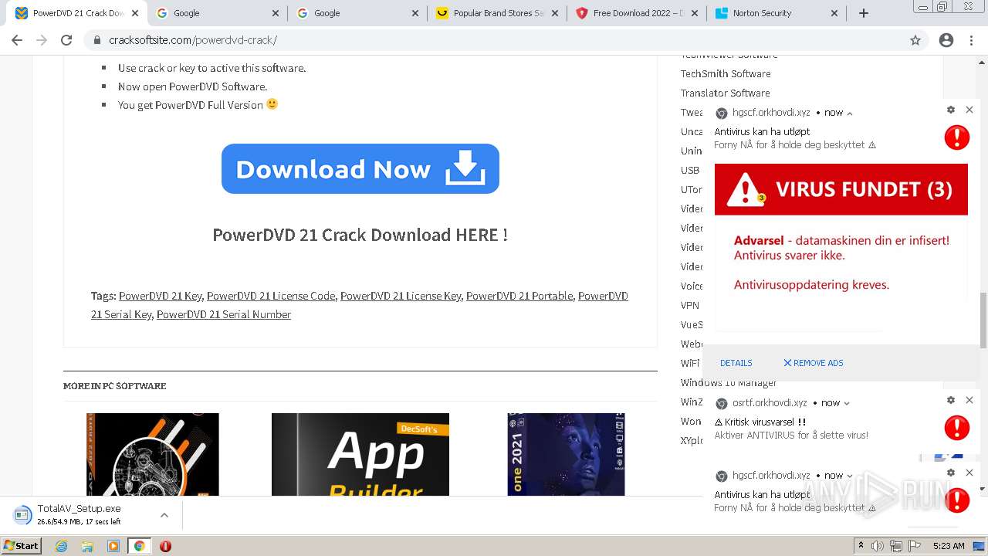This screenshot has height=556, width=988.
Task: Click the site info lock icon in address bar
Action: pyautogui.click(x=97, y=40)
